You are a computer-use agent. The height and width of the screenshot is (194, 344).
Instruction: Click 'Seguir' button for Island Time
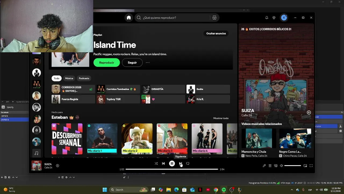132,63
